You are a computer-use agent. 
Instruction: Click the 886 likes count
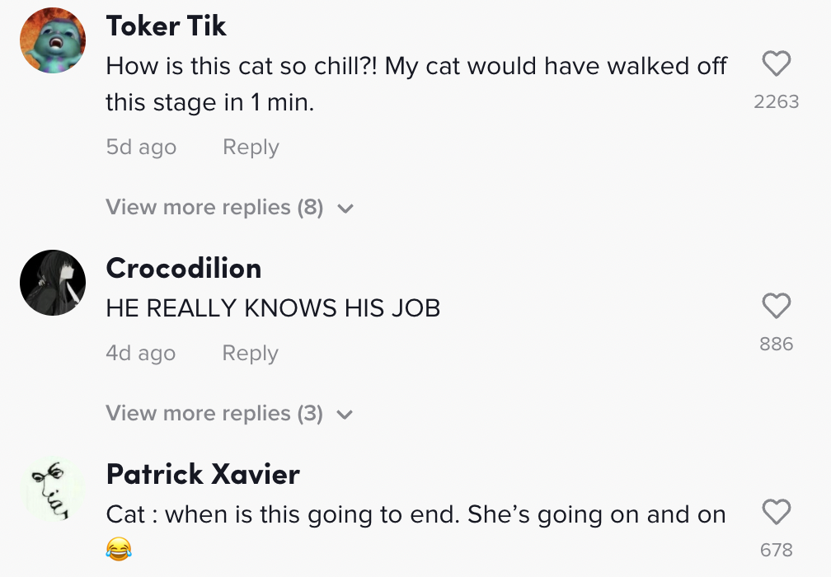[776, 345]
